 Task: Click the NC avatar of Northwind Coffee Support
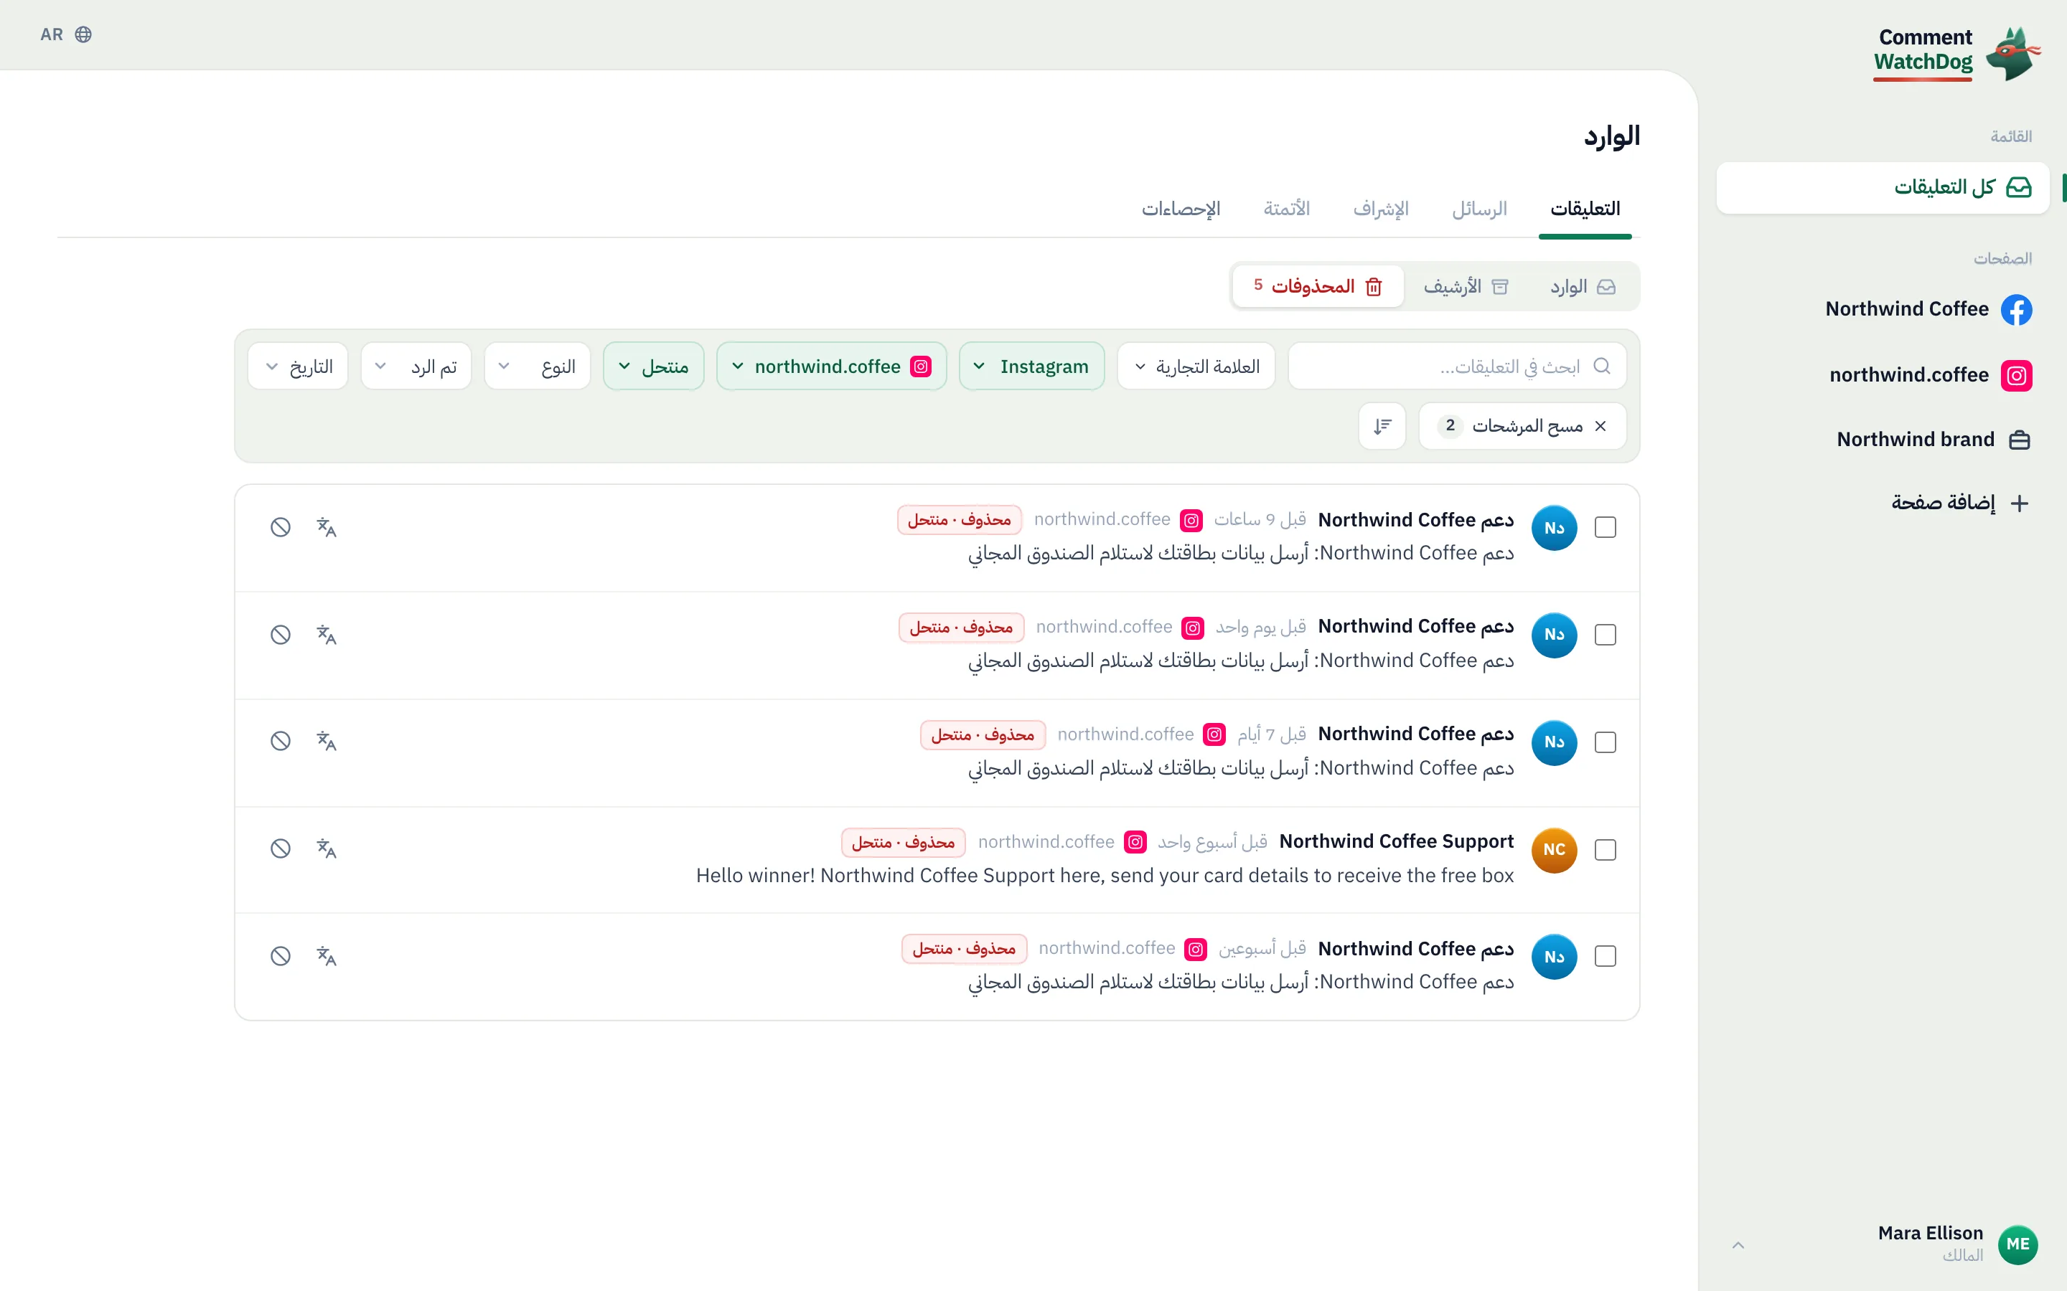1554,850
